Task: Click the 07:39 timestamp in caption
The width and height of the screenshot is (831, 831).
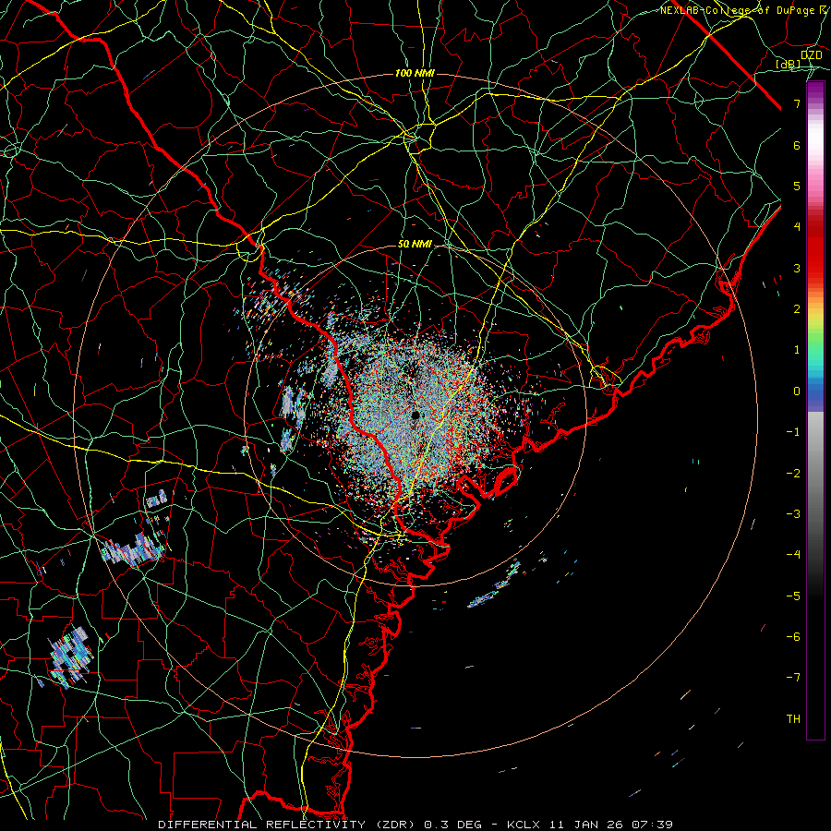Action: coord(651,825)
